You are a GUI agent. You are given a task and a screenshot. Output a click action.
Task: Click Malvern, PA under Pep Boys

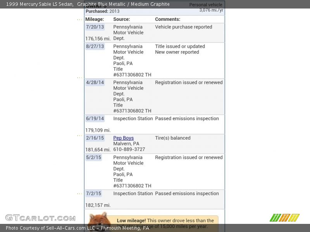(x=126, y=143)
